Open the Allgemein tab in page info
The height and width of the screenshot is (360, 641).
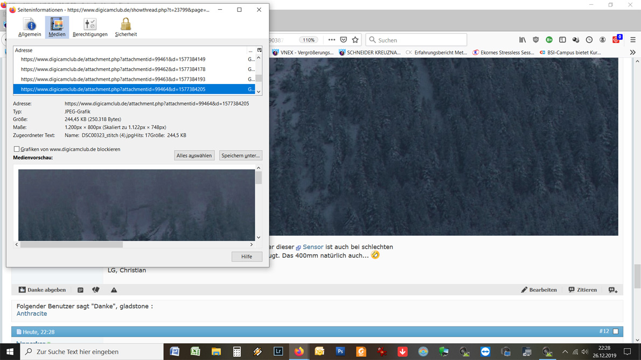coord(30,27)
